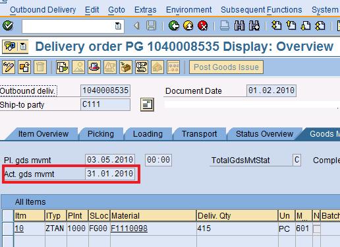The width and height of the screenshot is (340, 247).
Task: Switch to the Picking tab
Action: pos(101,134)
